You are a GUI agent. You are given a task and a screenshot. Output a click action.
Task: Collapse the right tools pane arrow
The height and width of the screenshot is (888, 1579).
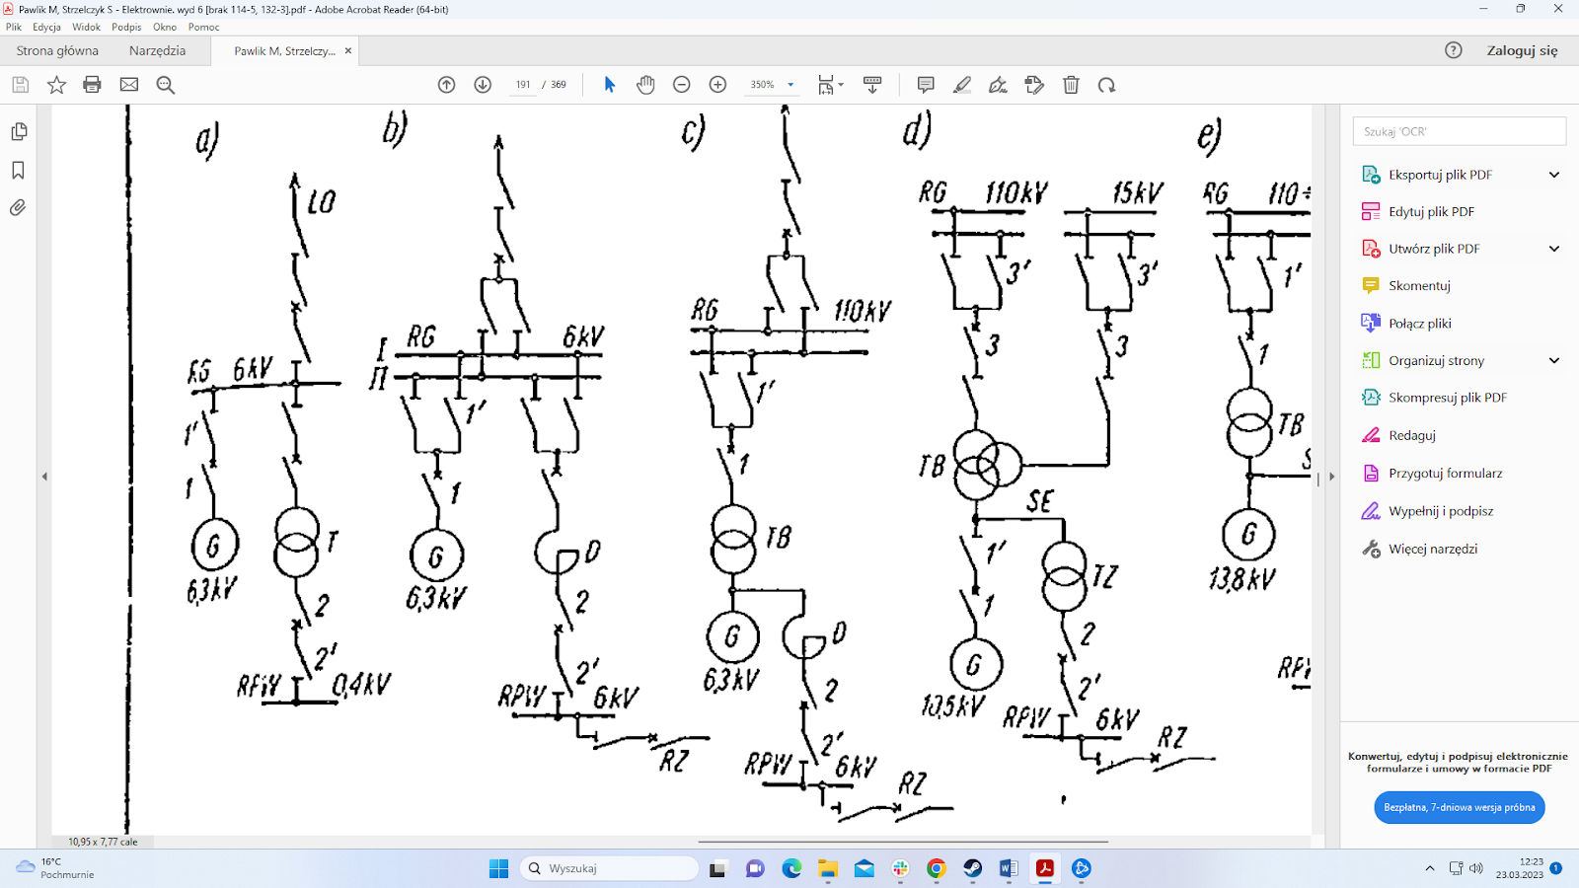(1331, 477)
